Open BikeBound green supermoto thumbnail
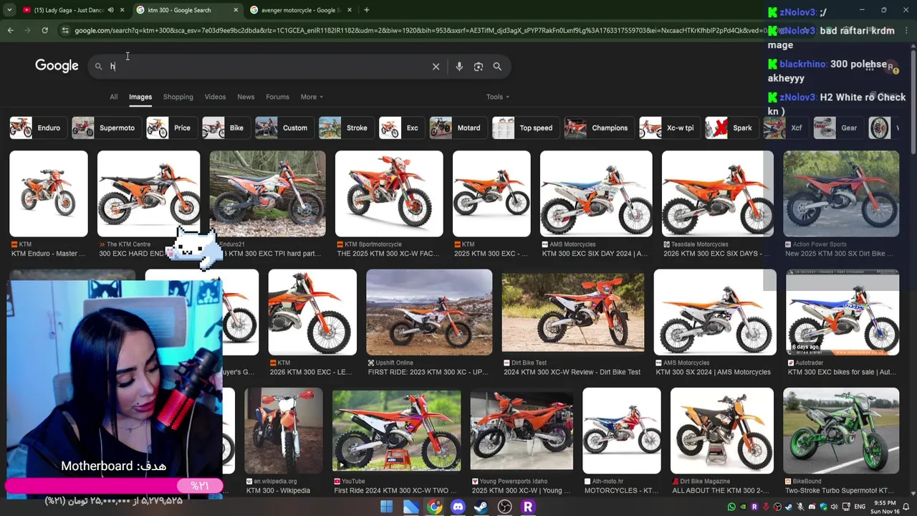The image size is (917, 516). pos(841,431)
